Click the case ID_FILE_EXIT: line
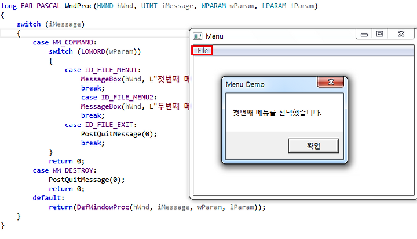Screen dimensions: 417x239 [x=101, y=125]
